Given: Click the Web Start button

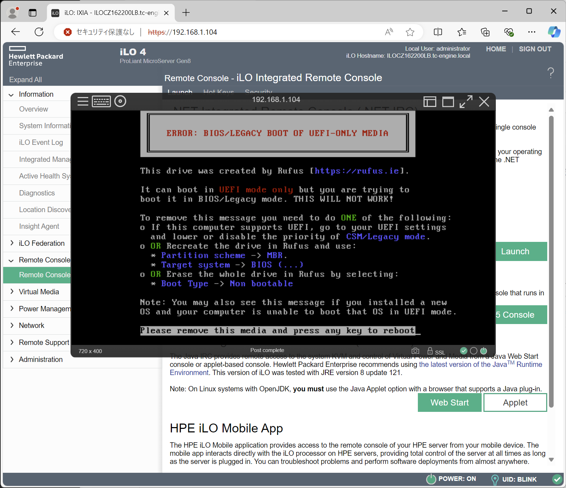Looking at the screenshot, I should coord(450,403).
